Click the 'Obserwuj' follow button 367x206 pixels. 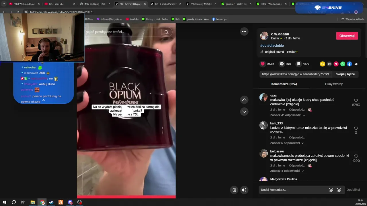[347, 36]
